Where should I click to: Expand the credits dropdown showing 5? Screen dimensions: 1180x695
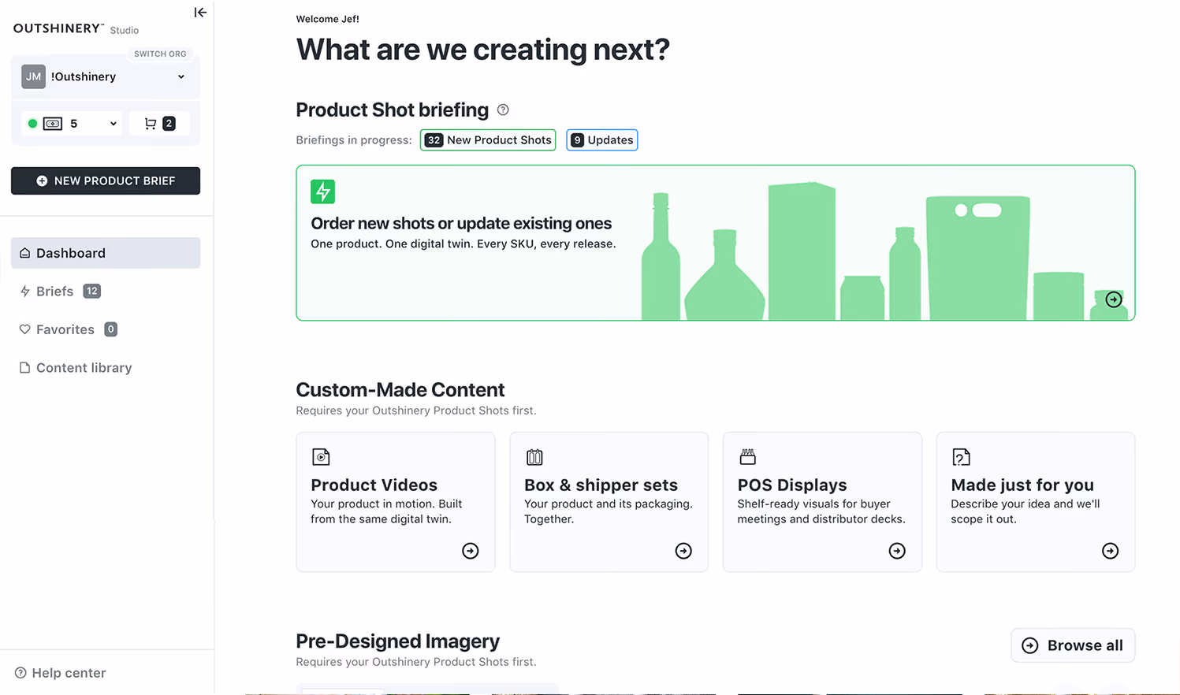click(73, 124)
